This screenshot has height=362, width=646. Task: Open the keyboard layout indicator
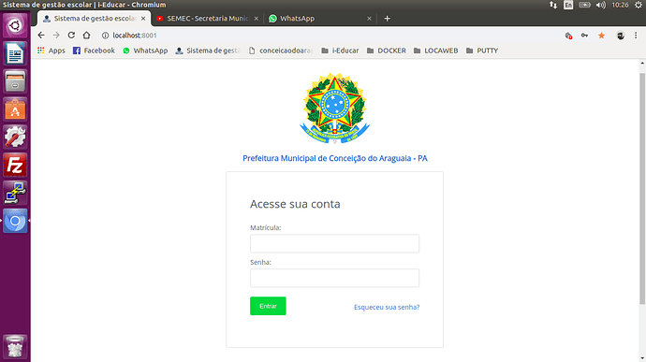[568, 5]
